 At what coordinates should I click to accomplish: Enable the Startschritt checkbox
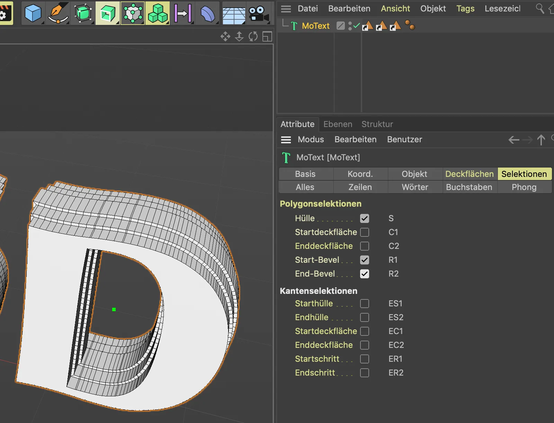[x=365, y=359]
